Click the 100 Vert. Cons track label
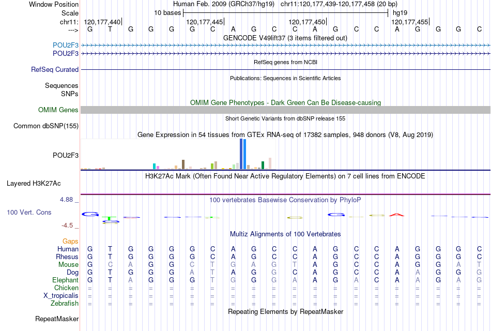 [x=29, y=213]
